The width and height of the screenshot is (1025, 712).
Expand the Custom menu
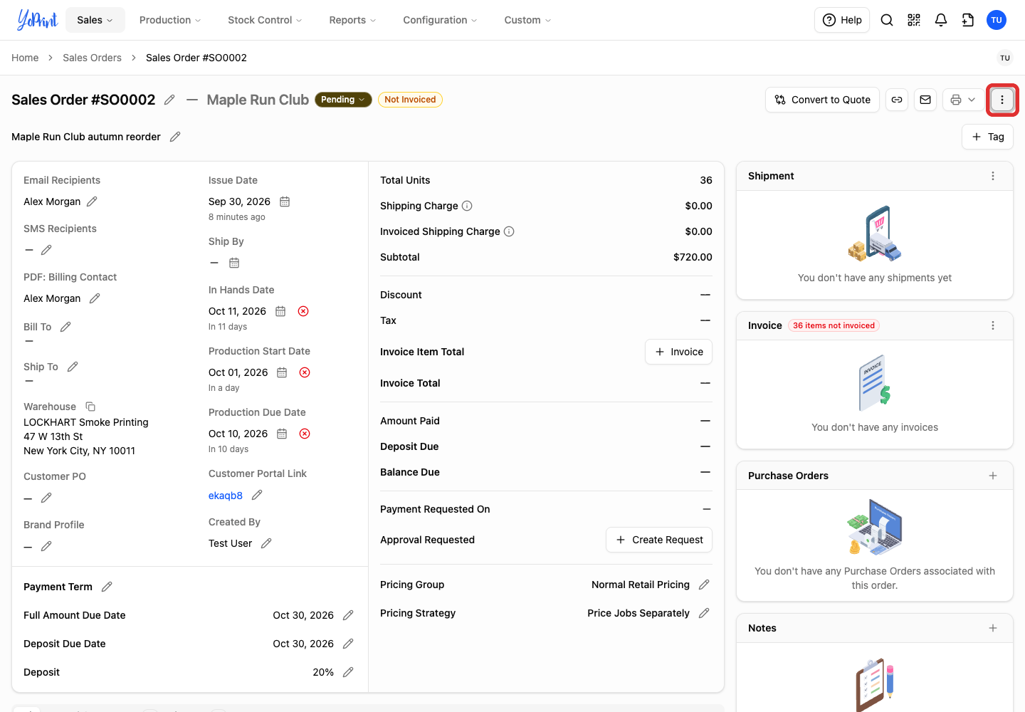coord(527,20)
